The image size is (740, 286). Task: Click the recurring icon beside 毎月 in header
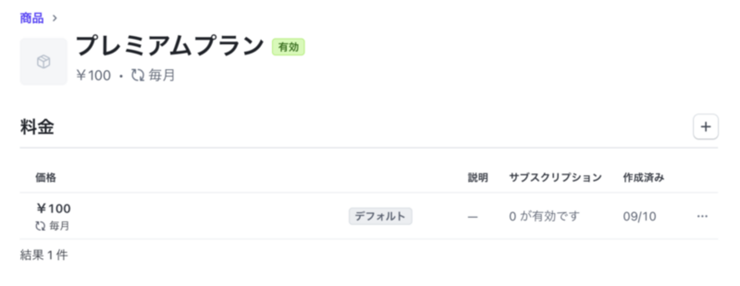pyautogui.click(x=138, y=75)
